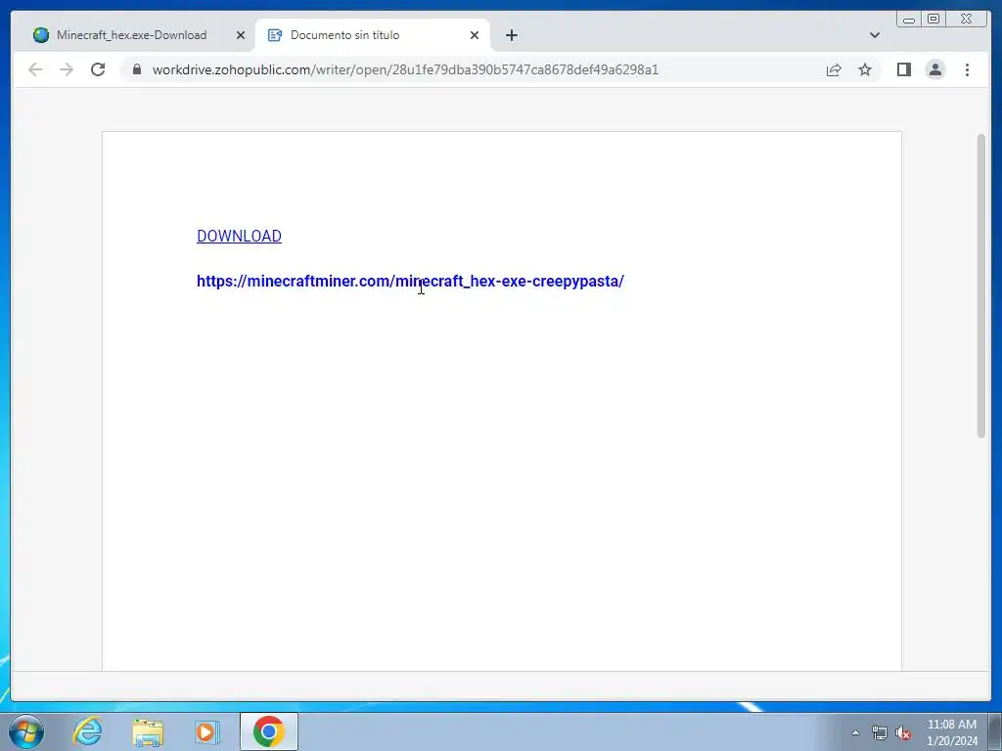The width and height of the screenshot is (1002, 751).
Task: Launch Internet Explorer from taskbar
Action: coord(87,731)
